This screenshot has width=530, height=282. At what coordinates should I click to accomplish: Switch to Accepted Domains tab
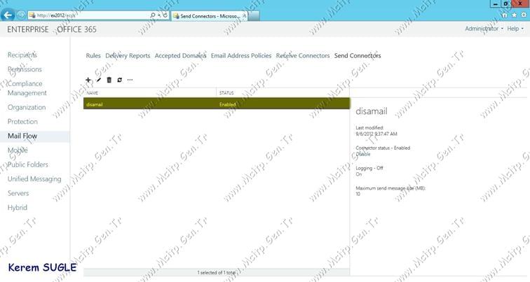coord(180,56)
